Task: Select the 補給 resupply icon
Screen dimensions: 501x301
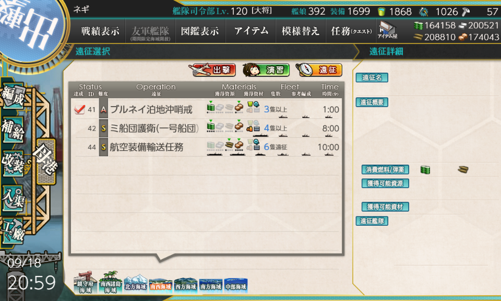Action: point(13,130)
